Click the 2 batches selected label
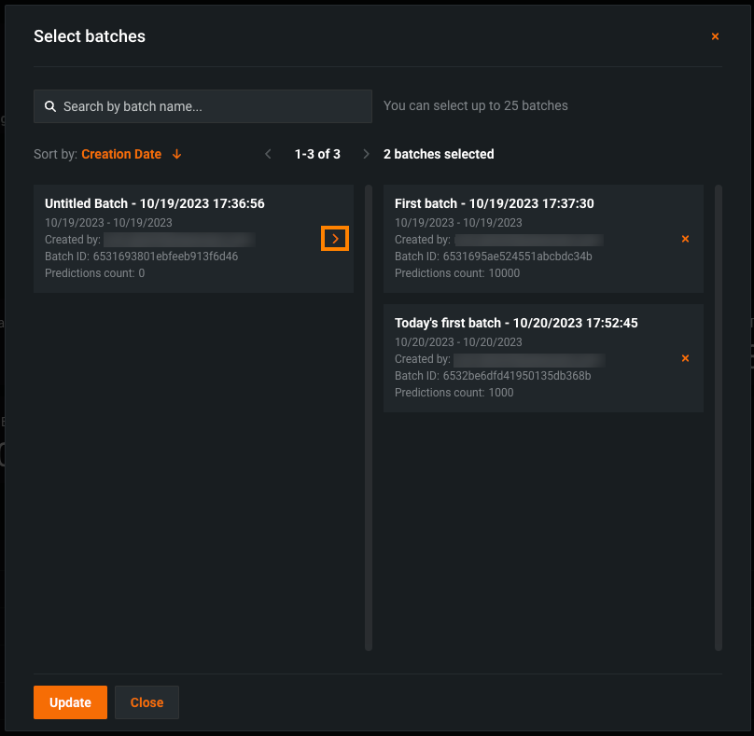This screenshot has height=736, width=754. (x=439, y=154)
